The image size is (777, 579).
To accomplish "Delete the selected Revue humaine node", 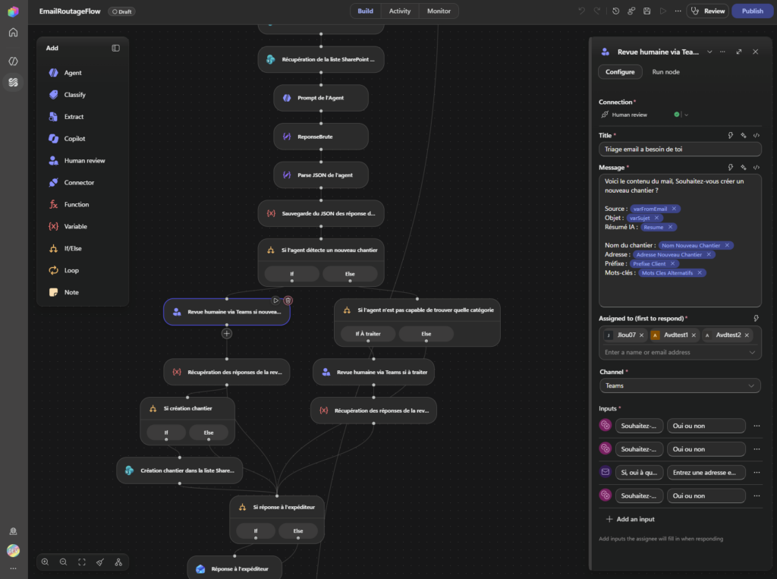I will point(288,301).
